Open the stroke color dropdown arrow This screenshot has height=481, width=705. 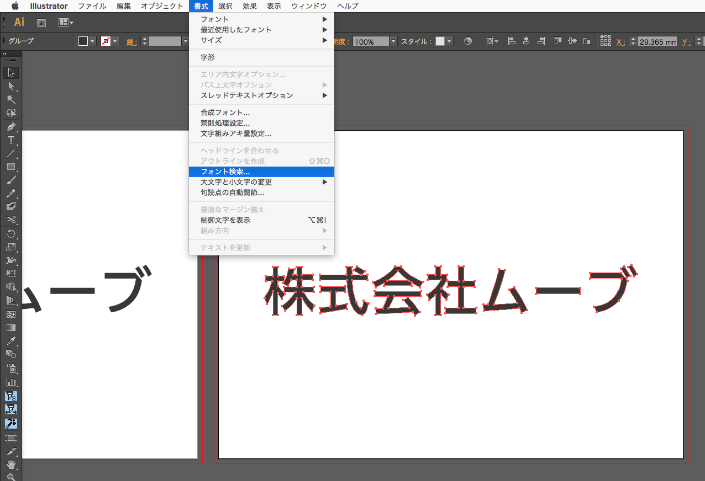tap(115, 41)
